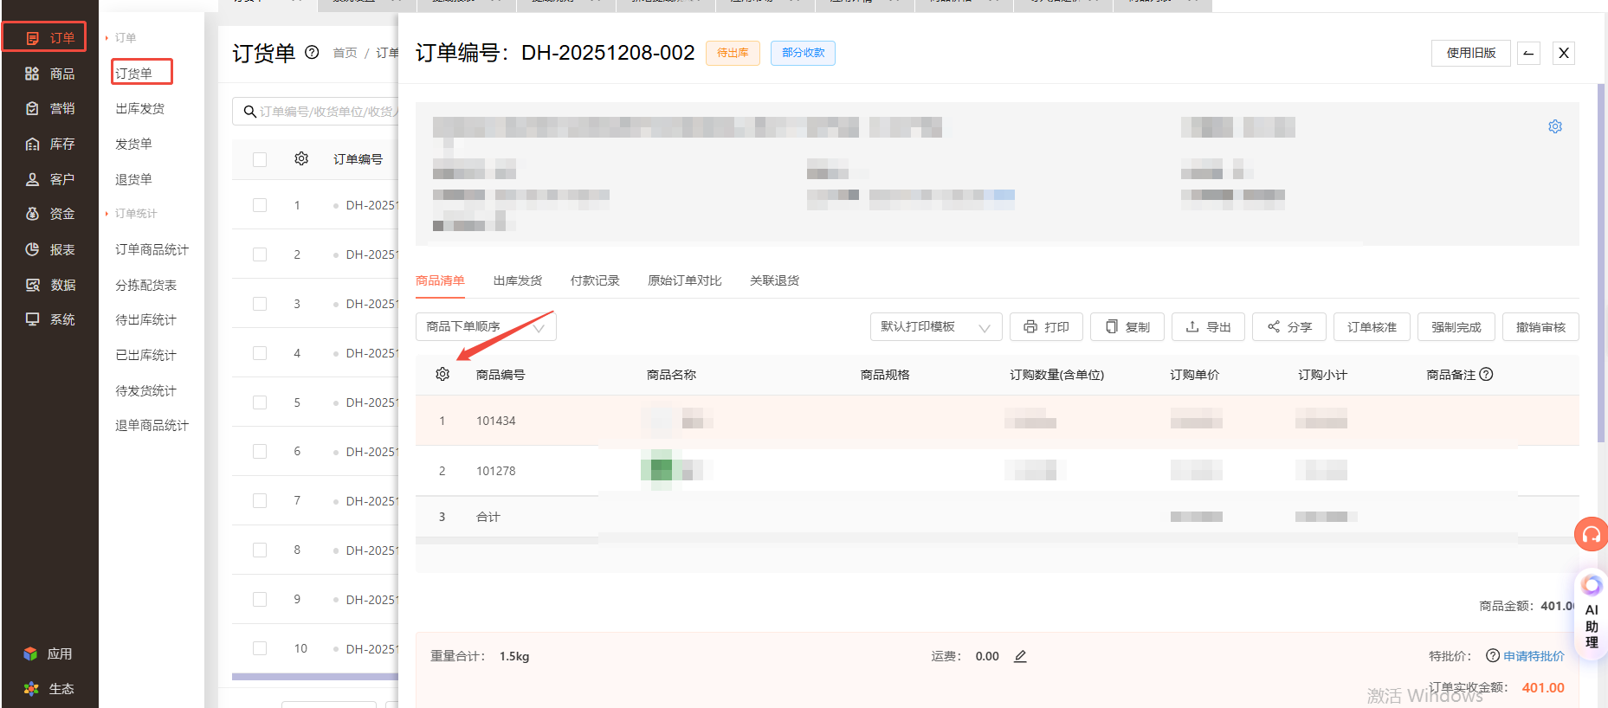This screenshot has width=1608, height=708.
Task: Check the checkbox for order row 3
Action: pos(260,304)
